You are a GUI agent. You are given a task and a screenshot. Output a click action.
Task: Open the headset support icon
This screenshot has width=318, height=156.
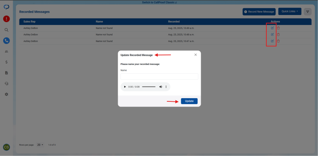pos(6,84)
